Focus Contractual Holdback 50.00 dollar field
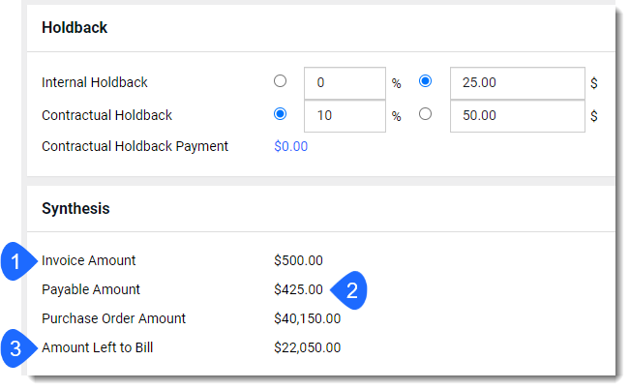 pyautogui.click(x=518, y=116)
